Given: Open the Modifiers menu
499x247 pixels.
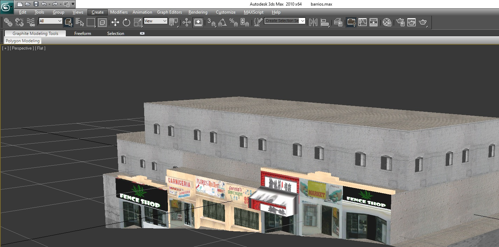Looking at the screenshot, I should click(x=119, y=12).
